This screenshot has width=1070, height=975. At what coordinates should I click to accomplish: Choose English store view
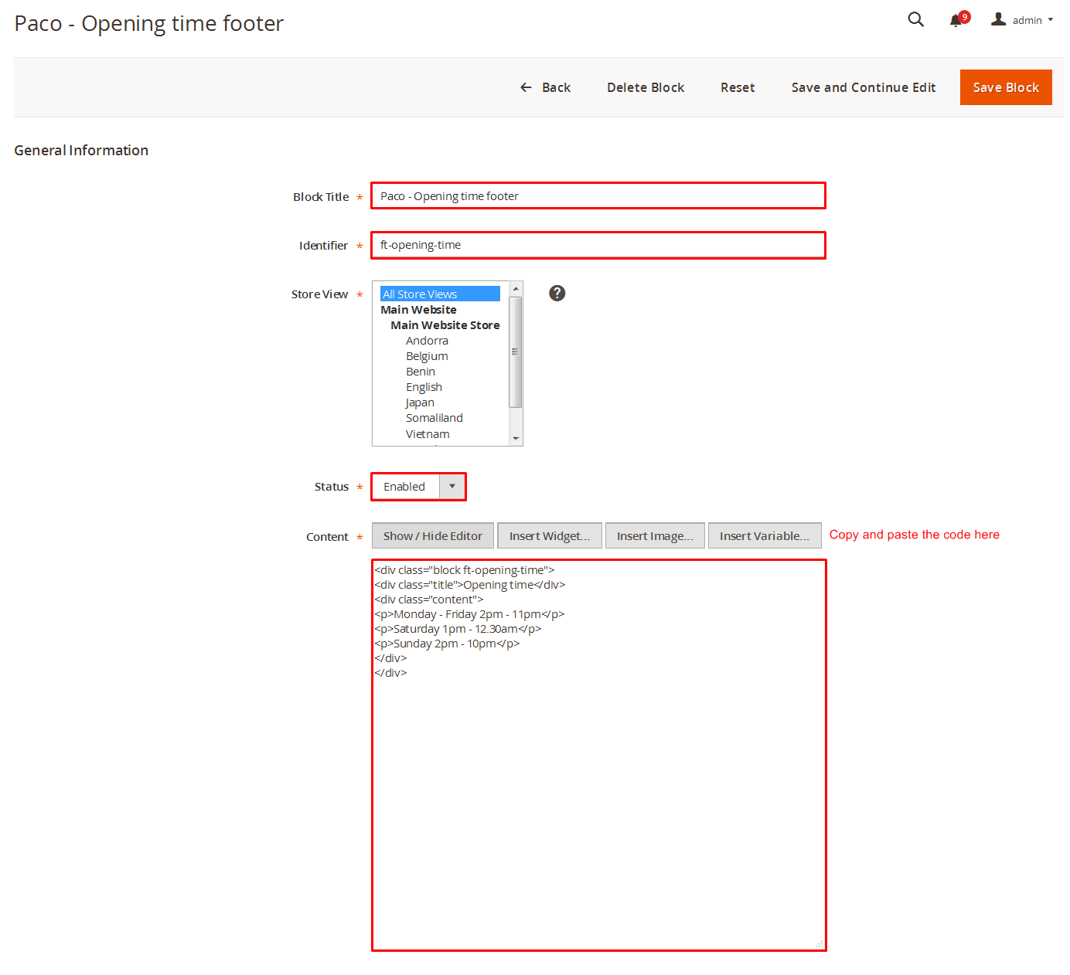click(x=424, y=387)
